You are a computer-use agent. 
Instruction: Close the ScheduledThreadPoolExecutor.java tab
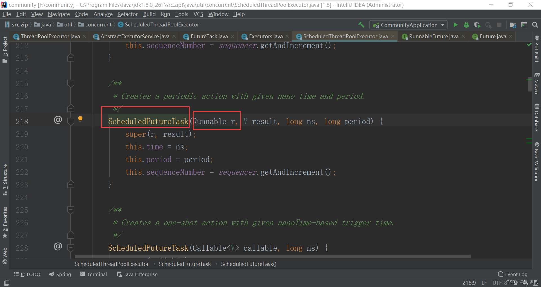(x=393, y=36)
